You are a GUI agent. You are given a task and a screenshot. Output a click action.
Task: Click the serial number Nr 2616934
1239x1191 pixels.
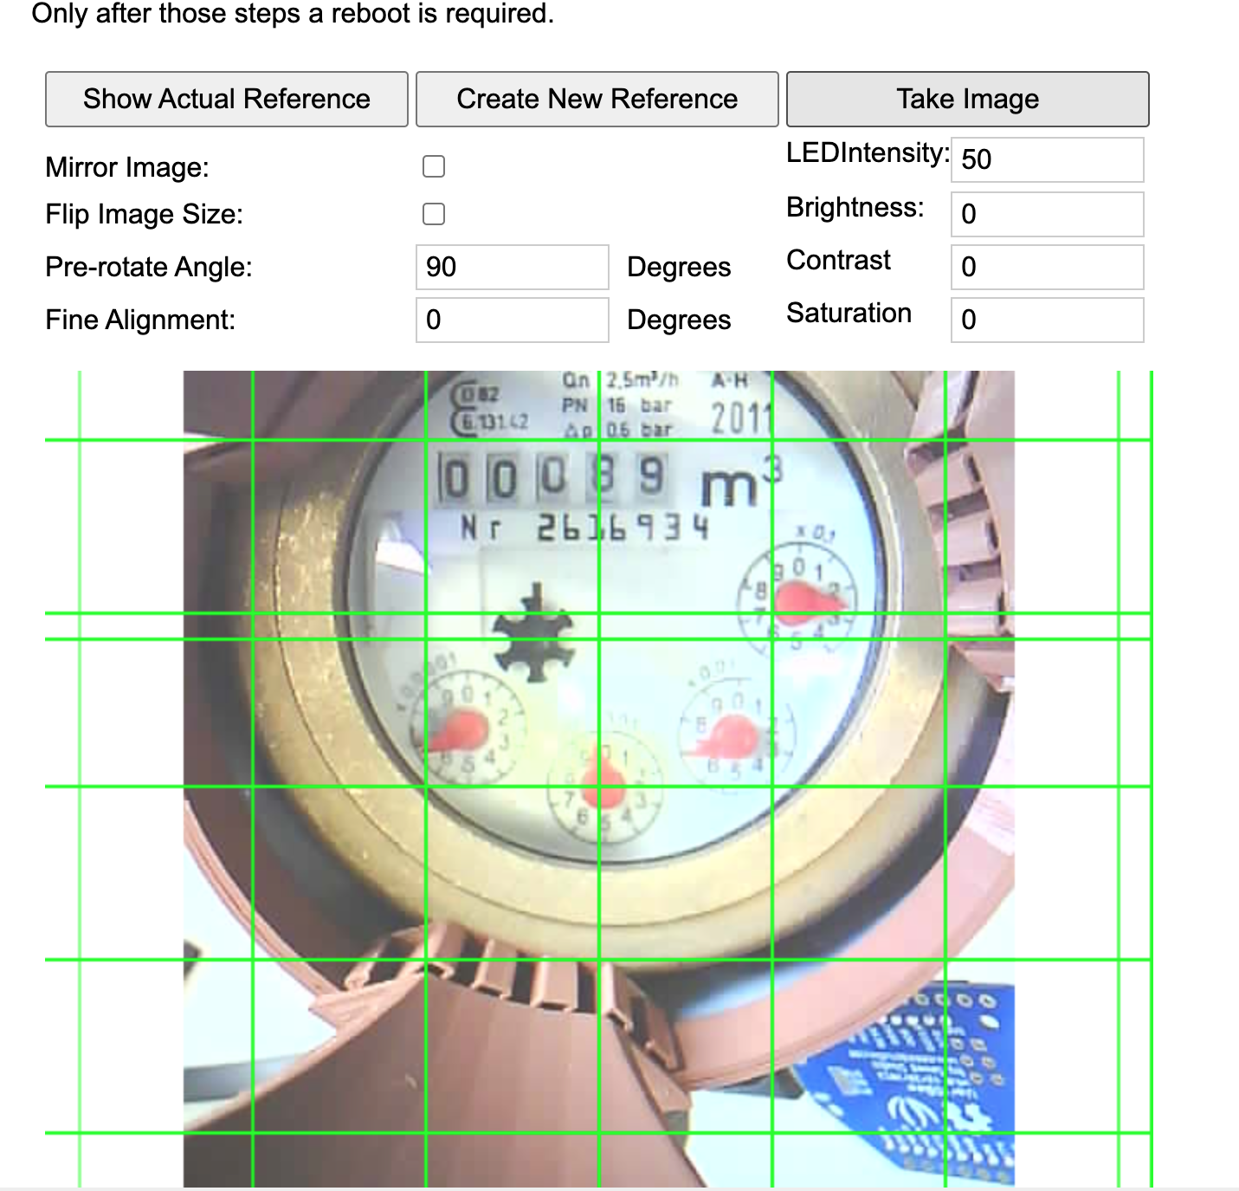(584, 528)
